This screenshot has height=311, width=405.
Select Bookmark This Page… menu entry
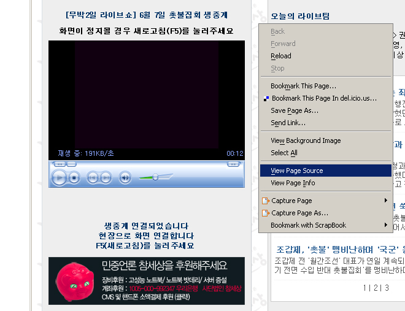click(326, 86)
